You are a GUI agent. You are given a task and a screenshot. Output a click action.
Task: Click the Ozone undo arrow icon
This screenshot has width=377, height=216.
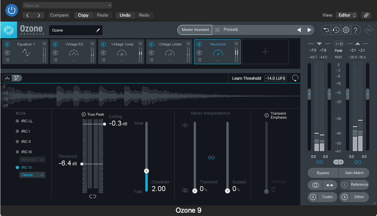[x=326, y=30]
